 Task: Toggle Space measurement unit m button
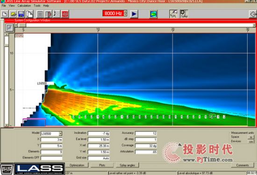(251, 137)
